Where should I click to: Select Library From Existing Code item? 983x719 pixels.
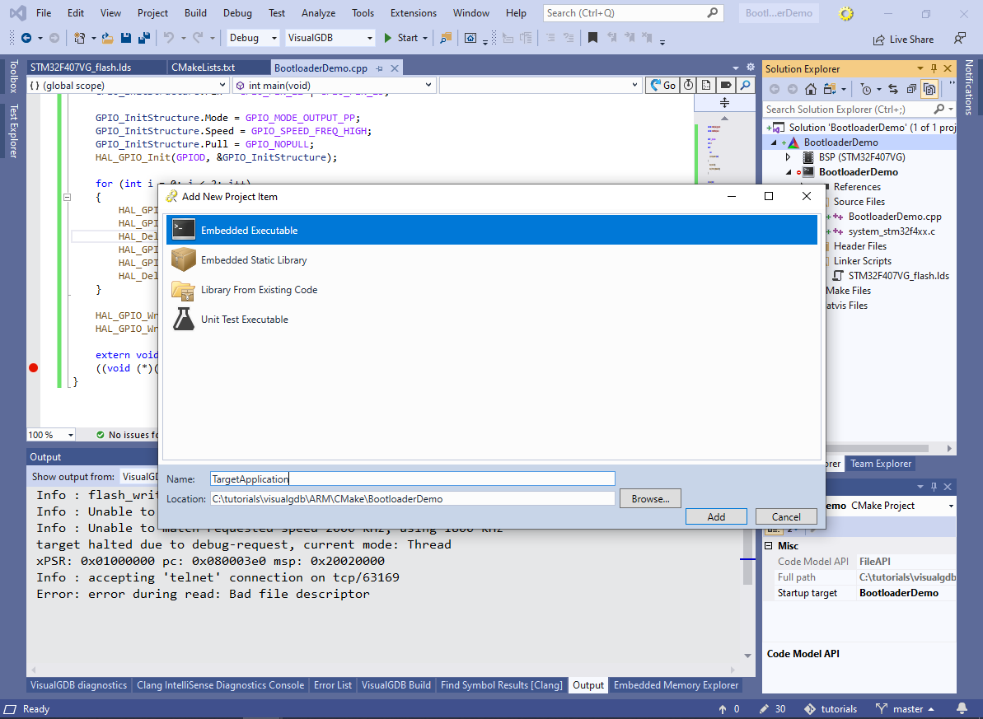pyautogui.click(x=492, y=290)
